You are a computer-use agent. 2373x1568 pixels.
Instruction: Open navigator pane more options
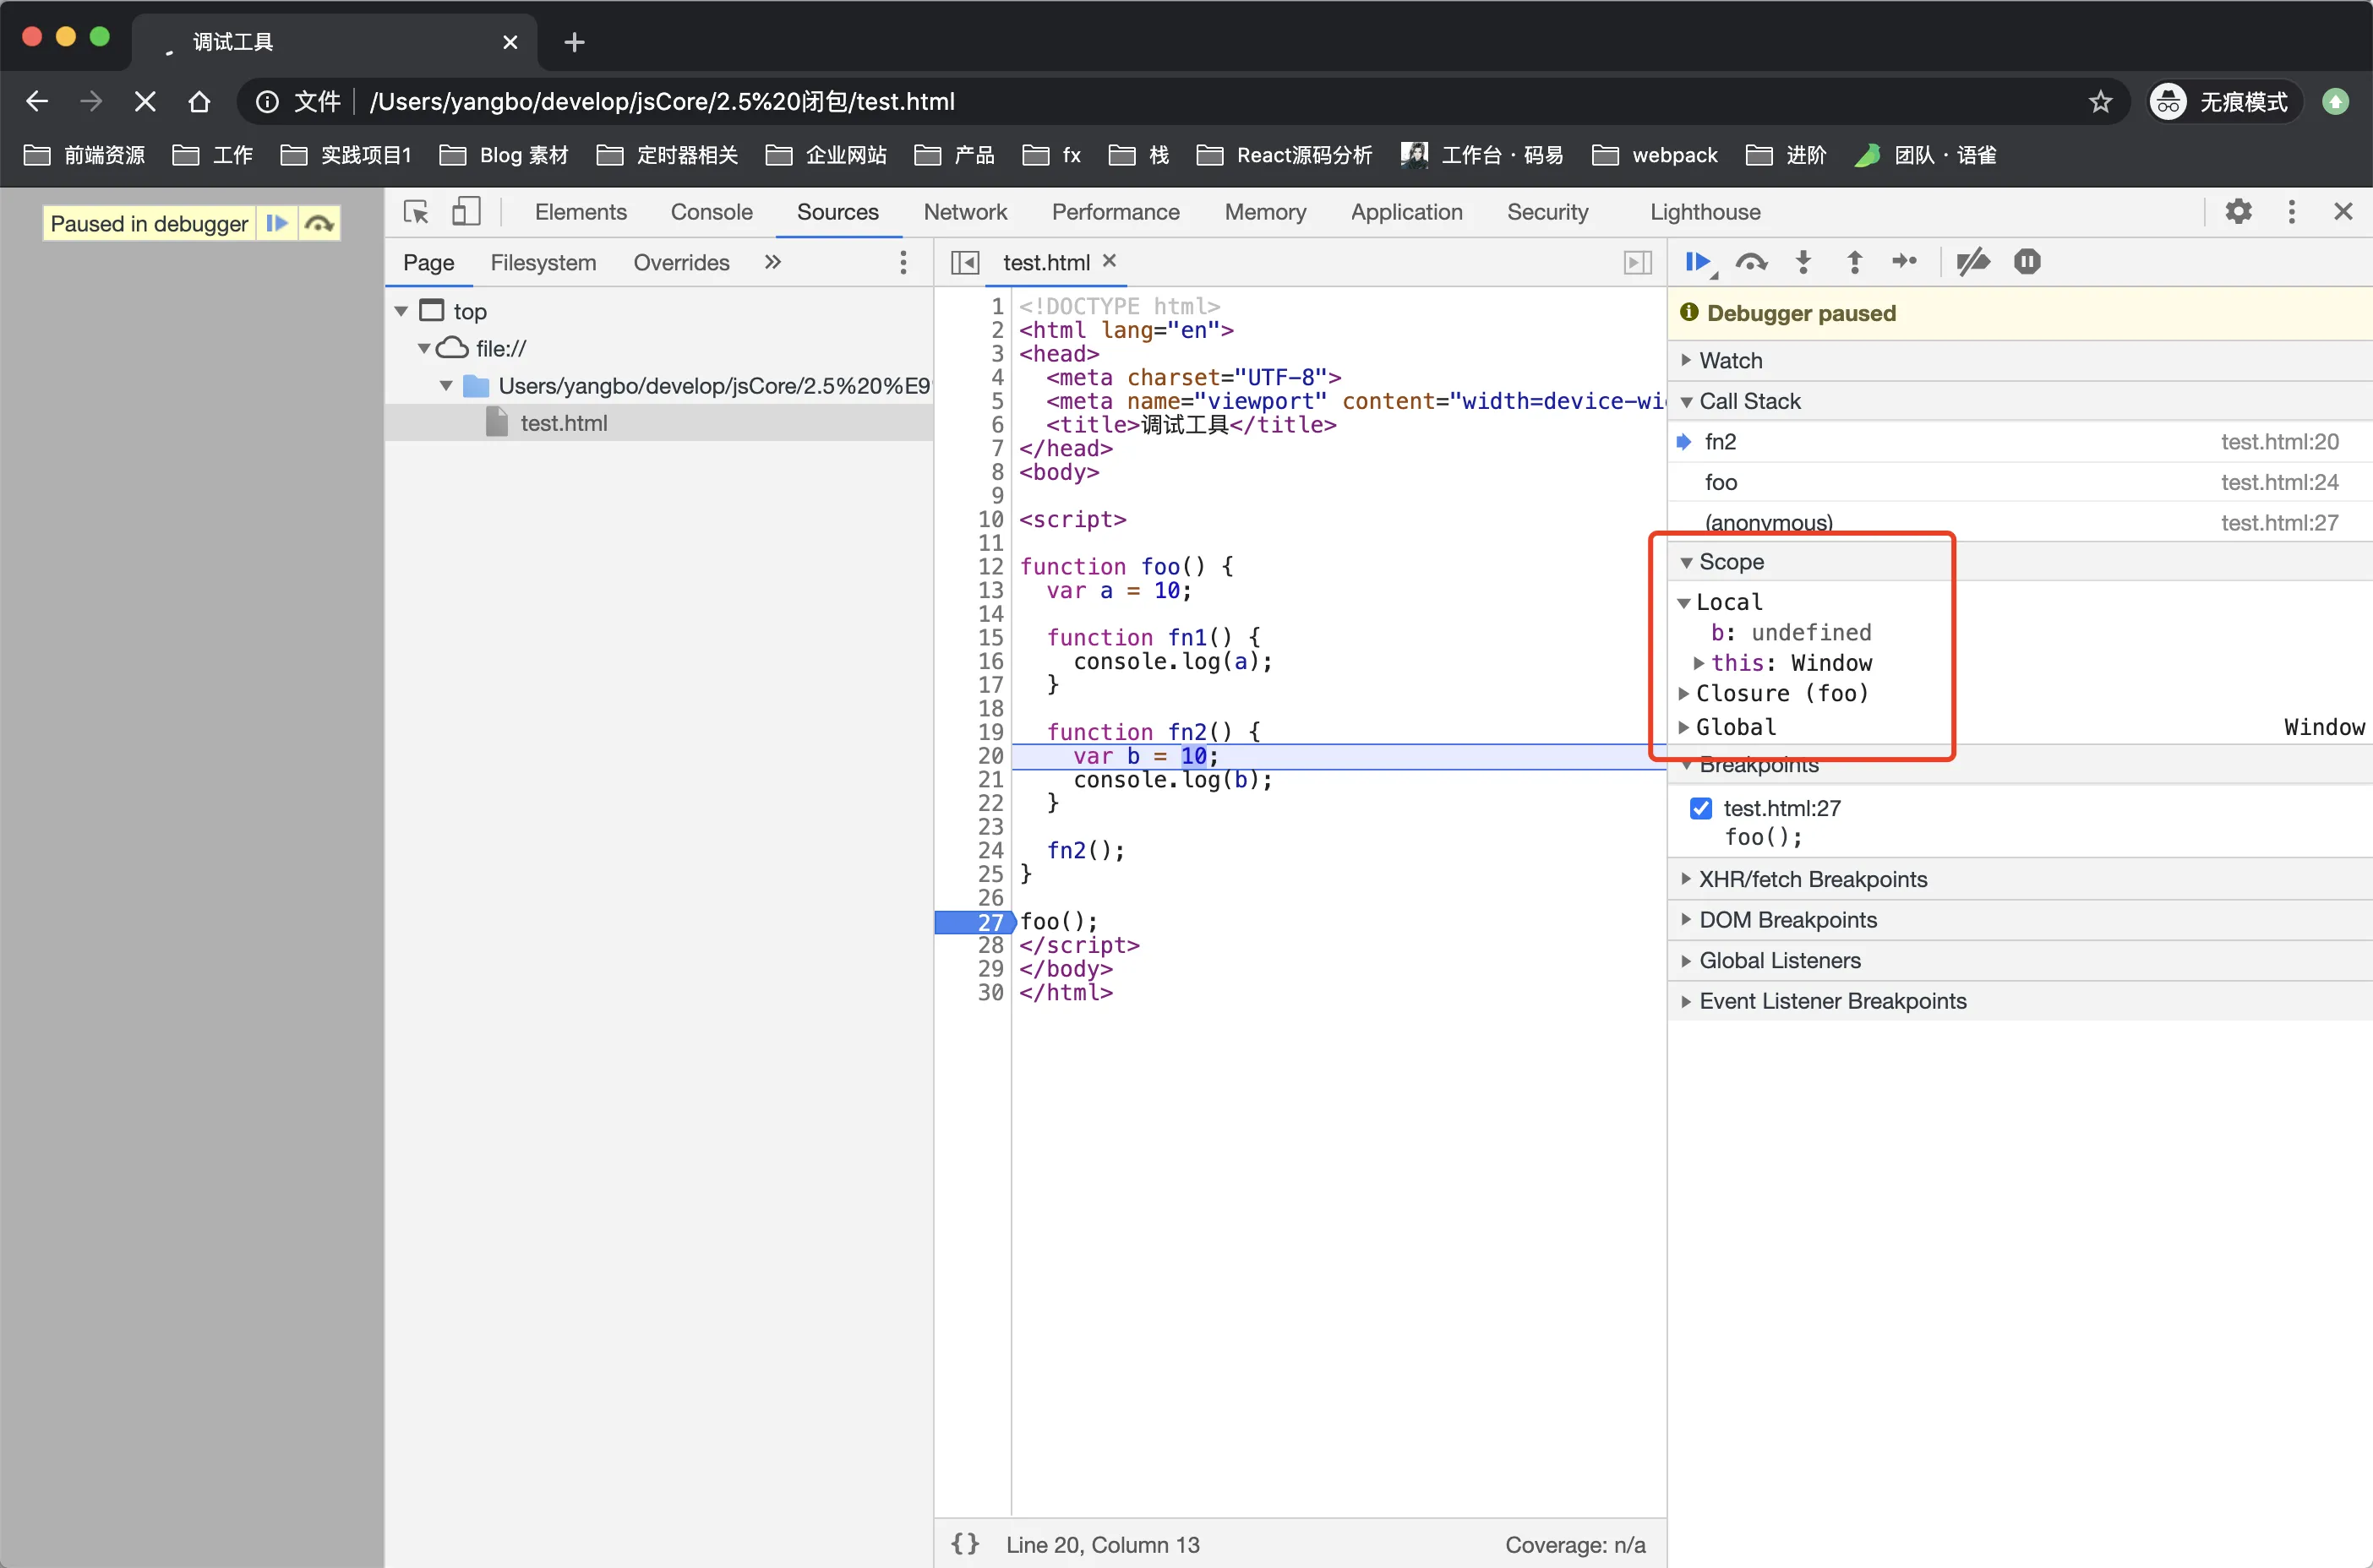click(x=903, y=262)
